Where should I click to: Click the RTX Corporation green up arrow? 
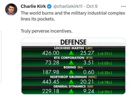pos(71,63)
